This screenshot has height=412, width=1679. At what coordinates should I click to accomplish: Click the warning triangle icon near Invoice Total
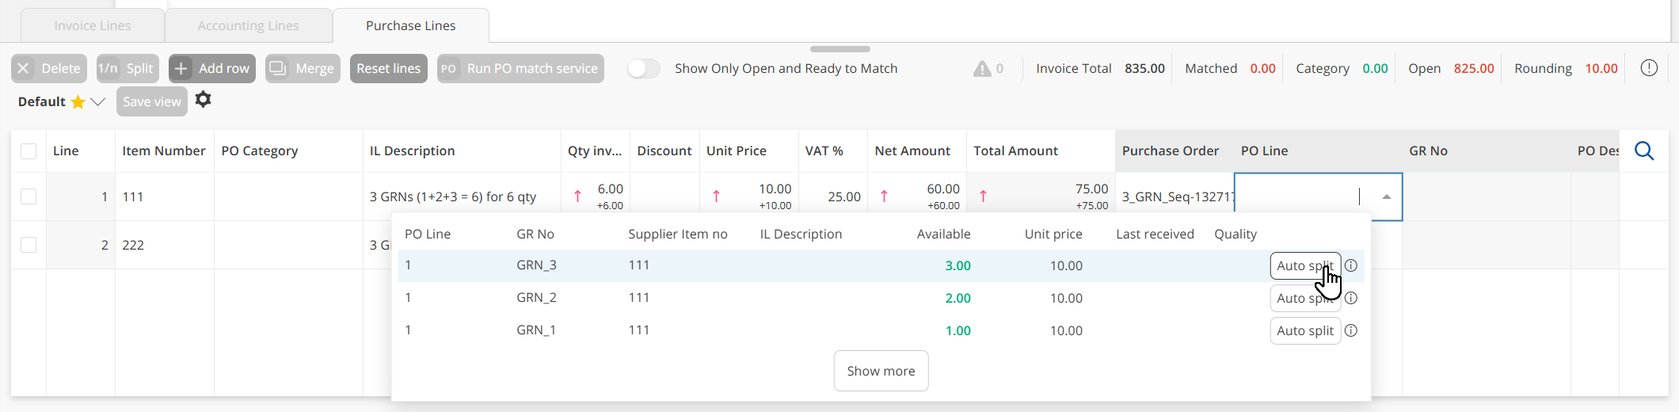coord(982,69)
